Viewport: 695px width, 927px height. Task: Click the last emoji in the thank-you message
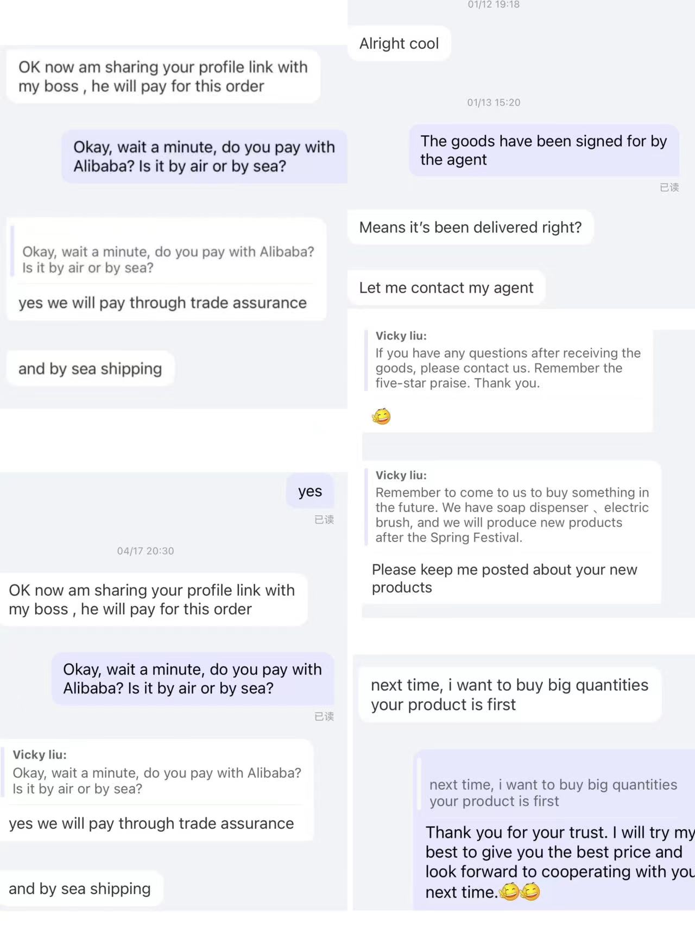click(530, 892)
